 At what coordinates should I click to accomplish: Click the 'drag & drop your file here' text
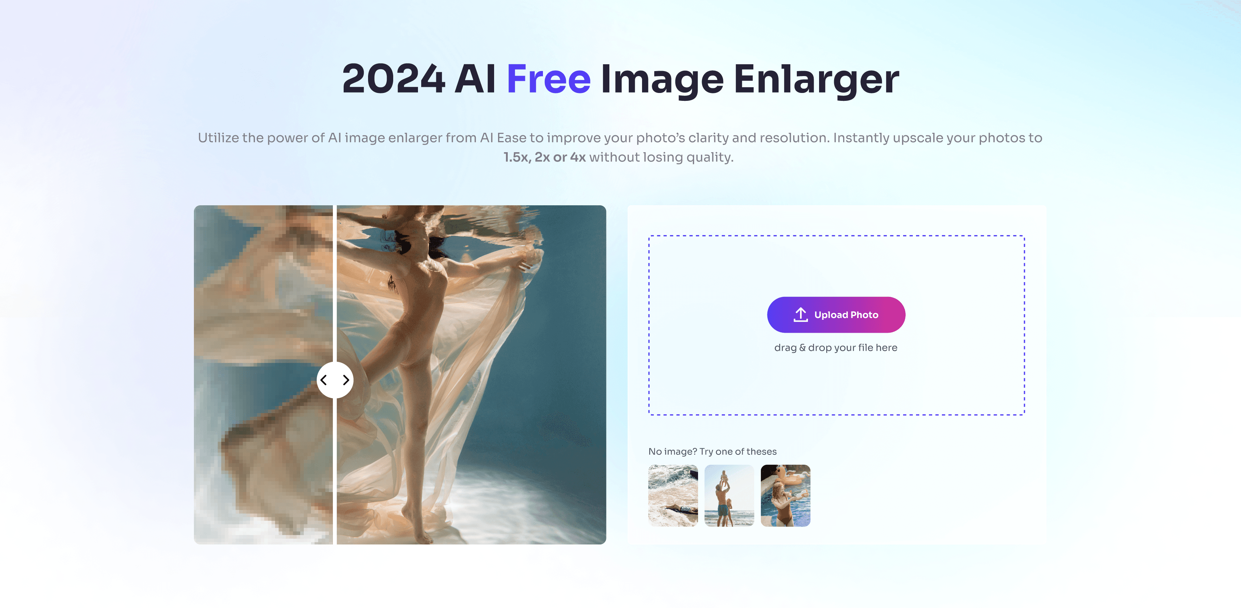[835, 347]
